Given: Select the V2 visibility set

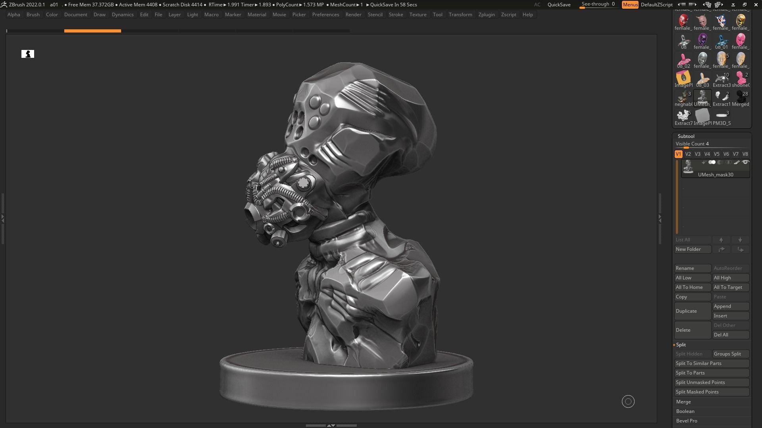Looking at the screenshot, I should click(688, 154).
